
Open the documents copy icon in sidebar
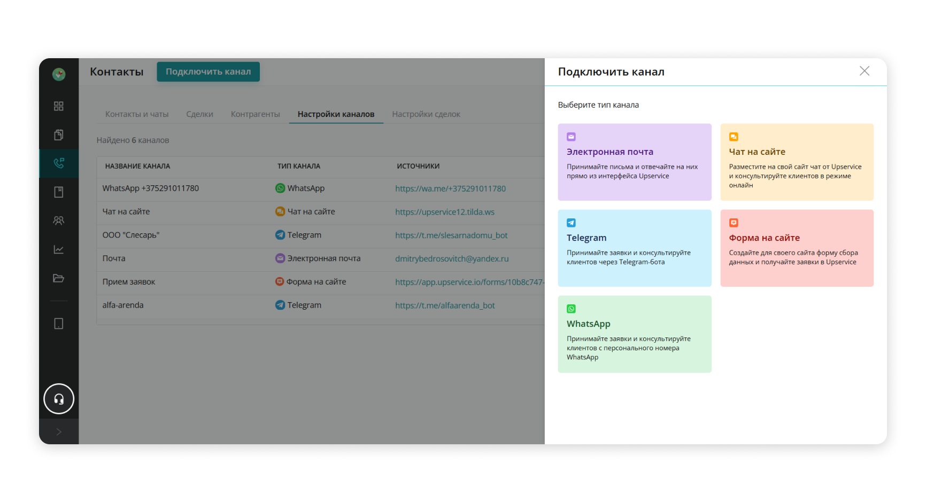tap(59, 135)
